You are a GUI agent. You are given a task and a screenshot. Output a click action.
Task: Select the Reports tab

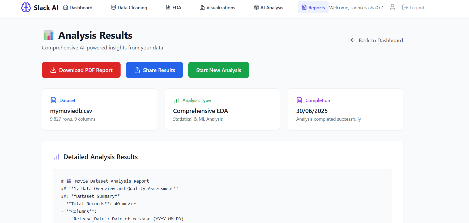tap(313, 7)
